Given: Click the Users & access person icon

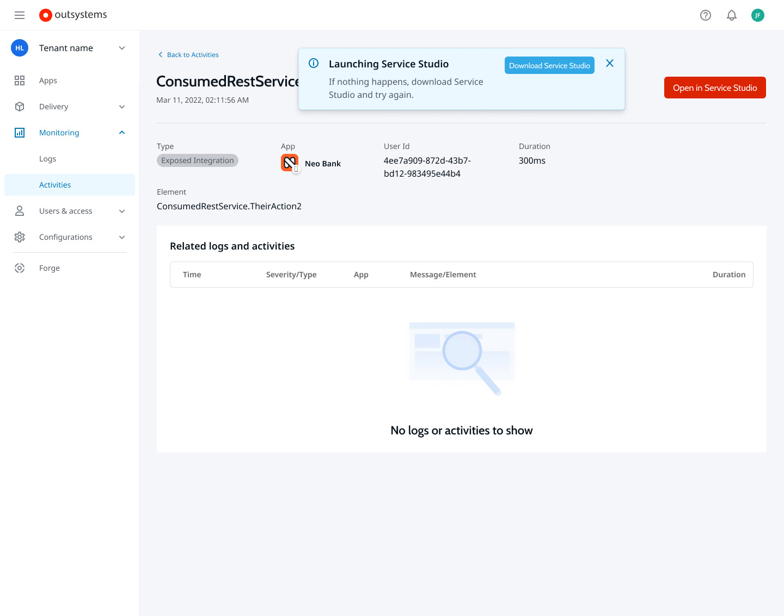Looking at the screenshot, I should pos(20,211).
